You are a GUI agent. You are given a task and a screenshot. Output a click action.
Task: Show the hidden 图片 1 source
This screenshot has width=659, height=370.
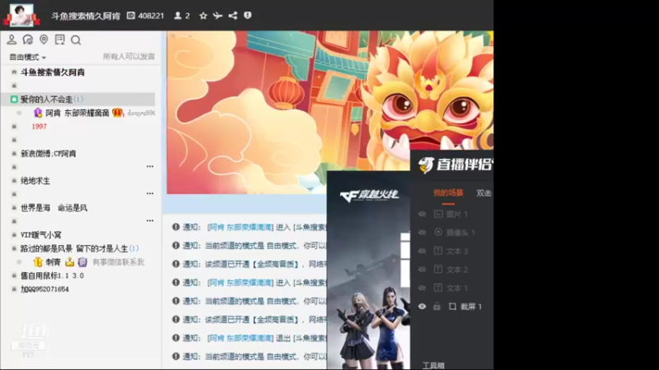[422, 214]
